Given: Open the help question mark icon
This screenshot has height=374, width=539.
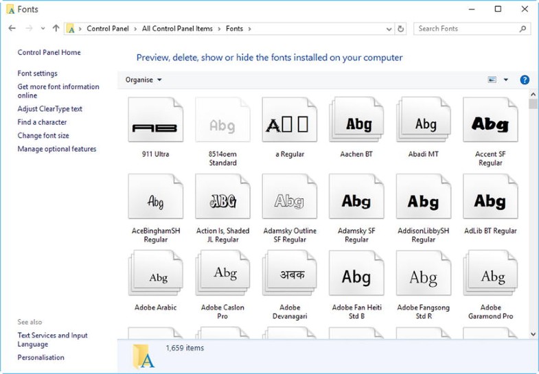Looking at the screenshot, I should (x=525, y=80).
